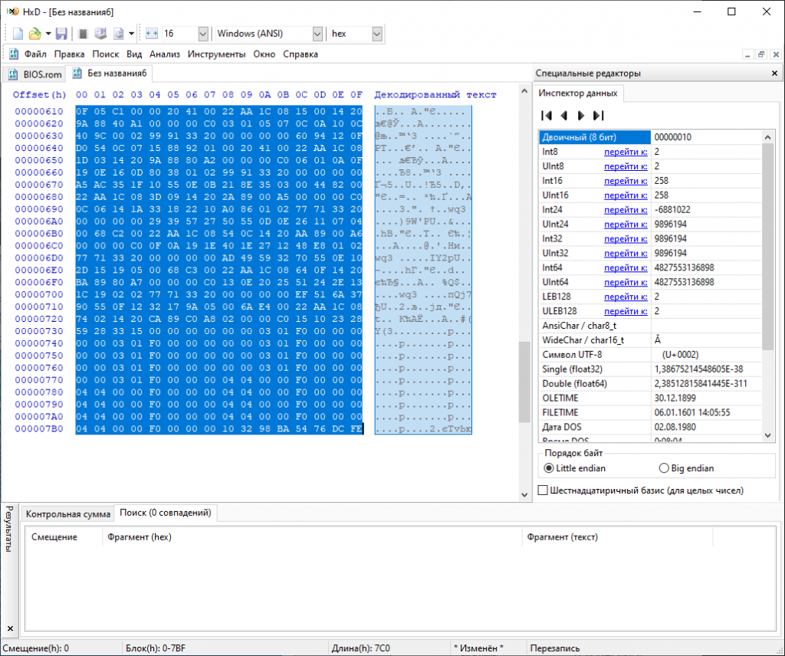Go to next byte in data inspector
This screenshot has width=785, height=656.
click(x=581, y=116)
